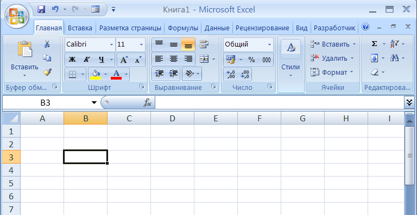Cut the selection with the scissors icon
This screenshot has width=417, height=215.
47,44
